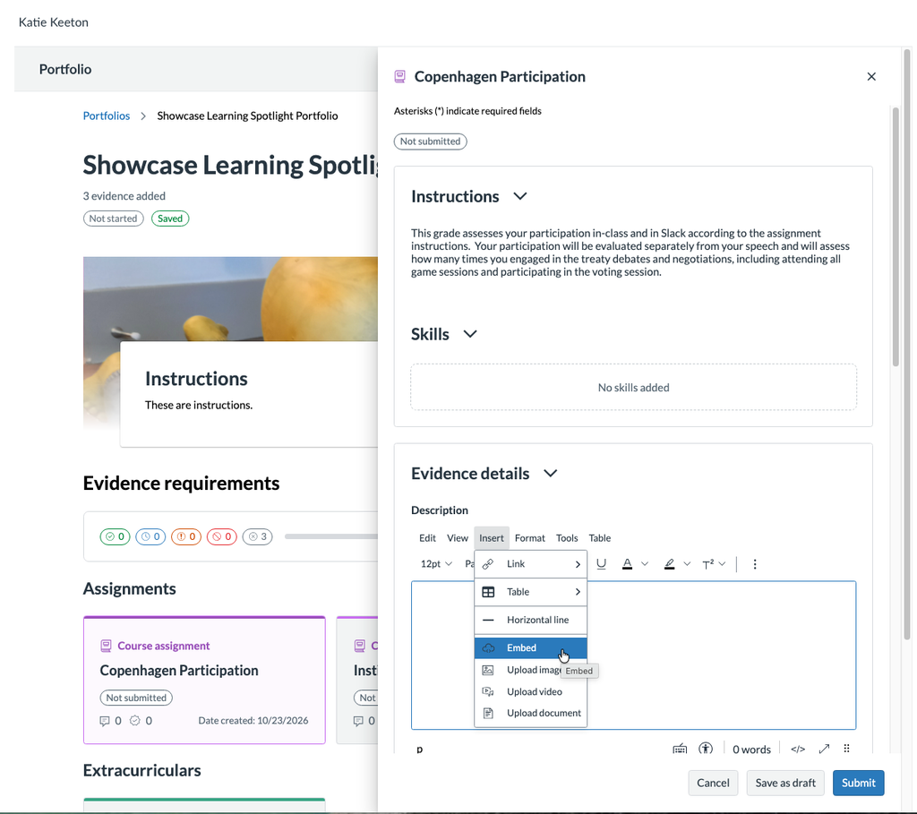Go to the Portfolios breadcrumb link

click(x=107, y=116)
